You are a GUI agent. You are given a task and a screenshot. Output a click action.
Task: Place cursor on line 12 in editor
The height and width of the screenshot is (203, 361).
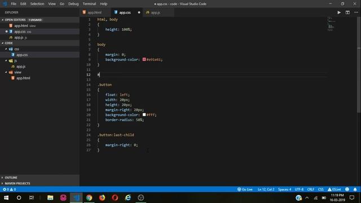click(212, 74)
